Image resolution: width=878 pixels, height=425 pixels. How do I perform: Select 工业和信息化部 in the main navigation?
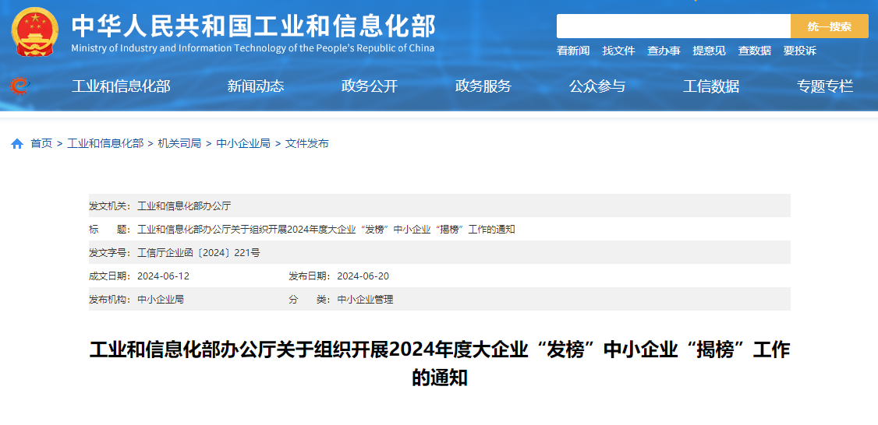coord(121,86)
